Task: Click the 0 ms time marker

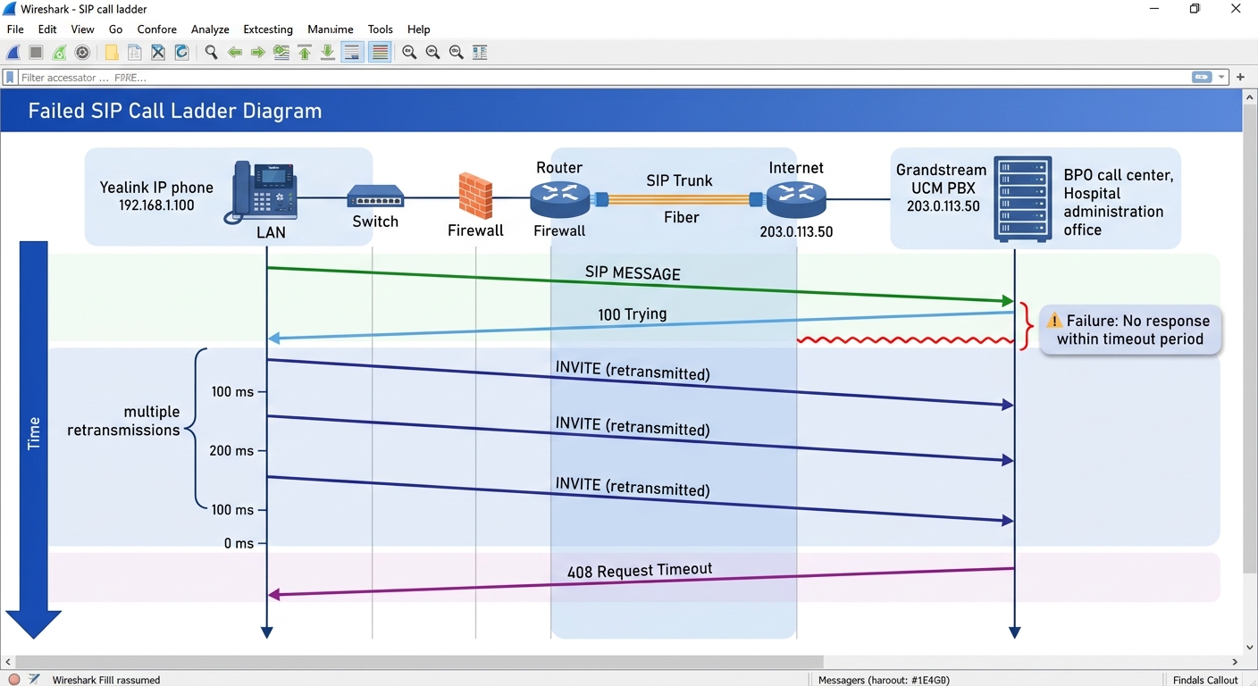Action: pyautogui.click(x=239, y=544)
